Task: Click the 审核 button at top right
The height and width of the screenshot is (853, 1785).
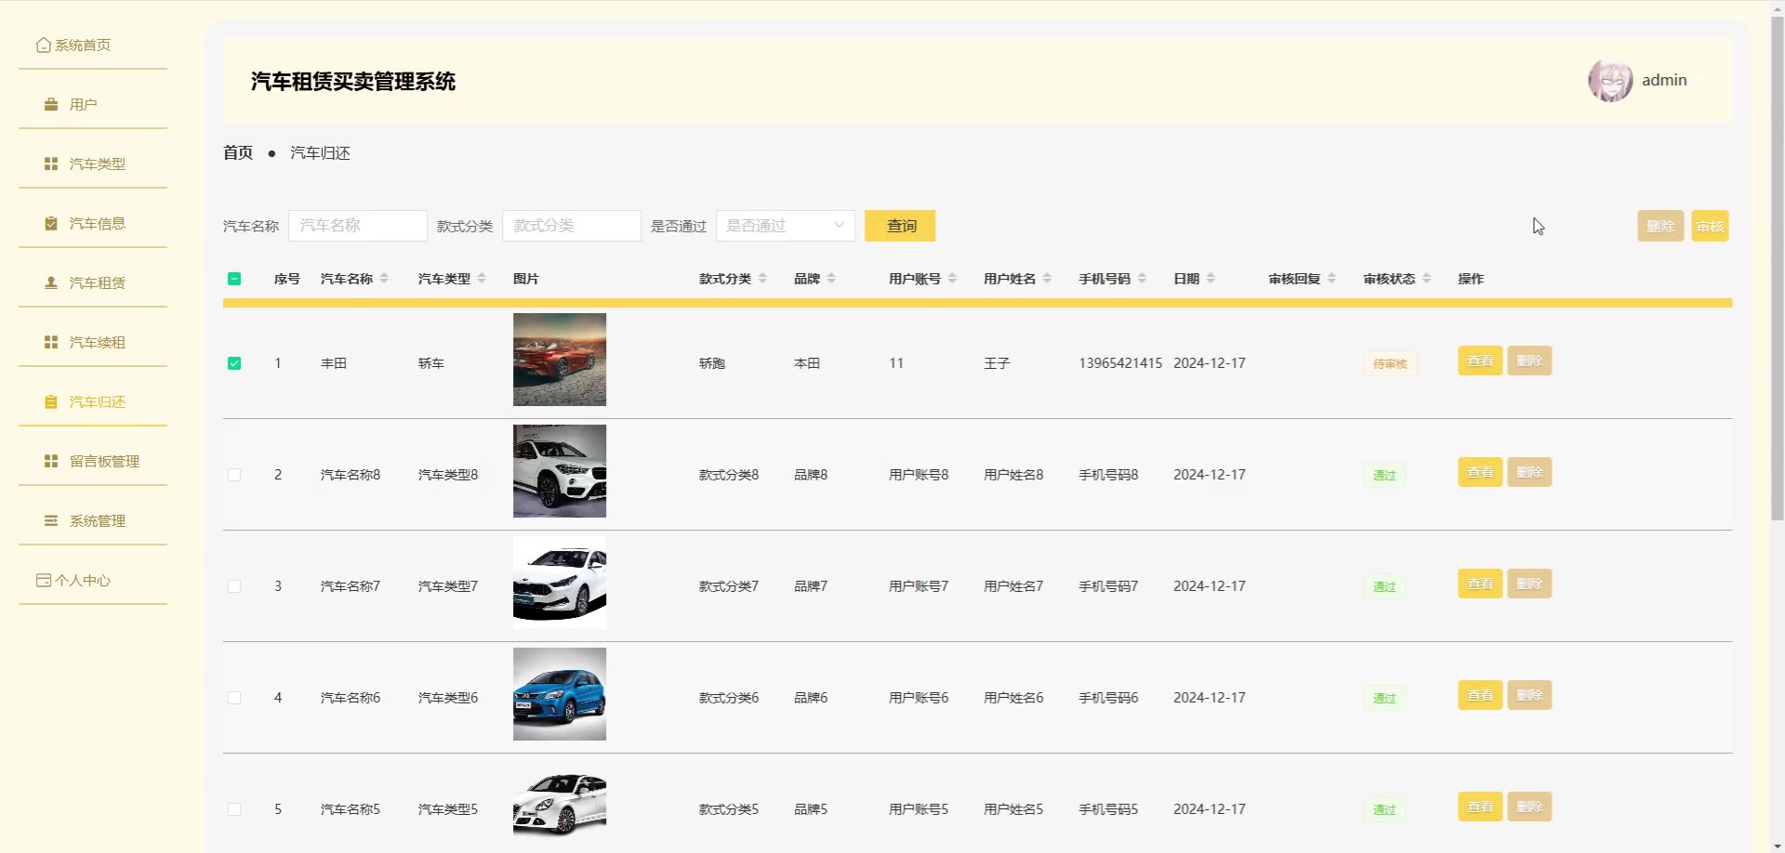Action: tap(1709, 226)
